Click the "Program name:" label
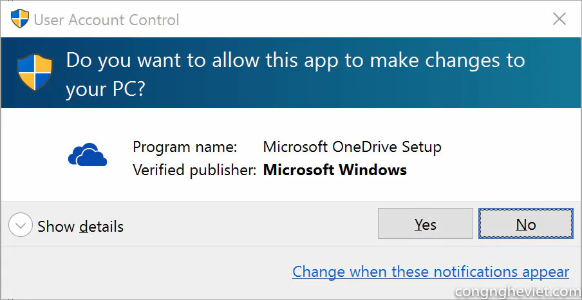The image size is (582, 300). (185, 147)
